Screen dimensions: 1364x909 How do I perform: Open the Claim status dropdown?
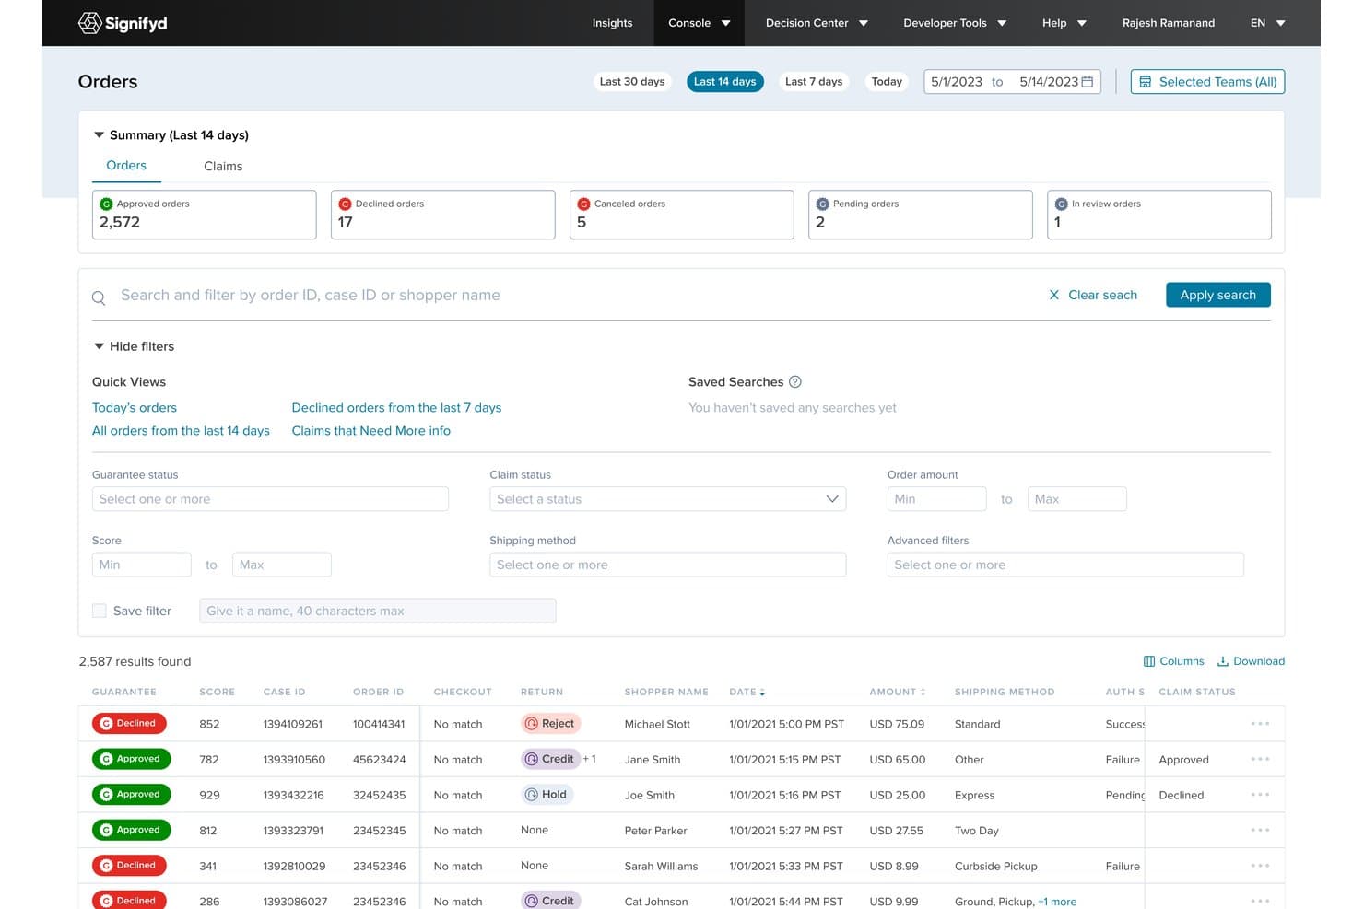coord(667,499)
